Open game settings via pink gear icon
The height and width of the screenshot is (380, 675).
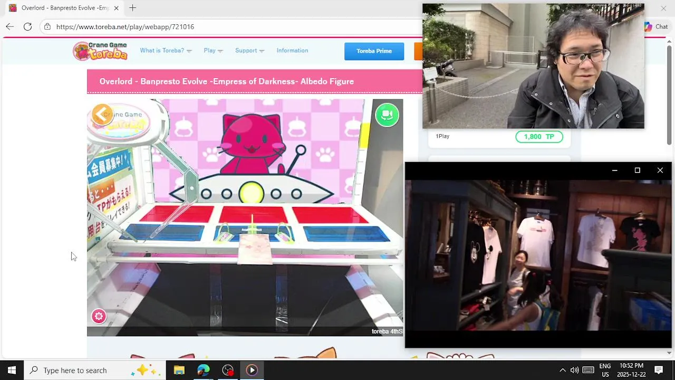99,316
